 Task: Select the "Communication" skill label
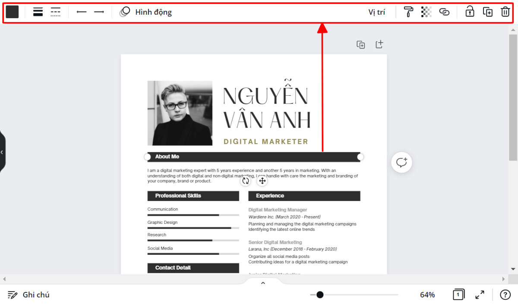[x=163, y=209]
